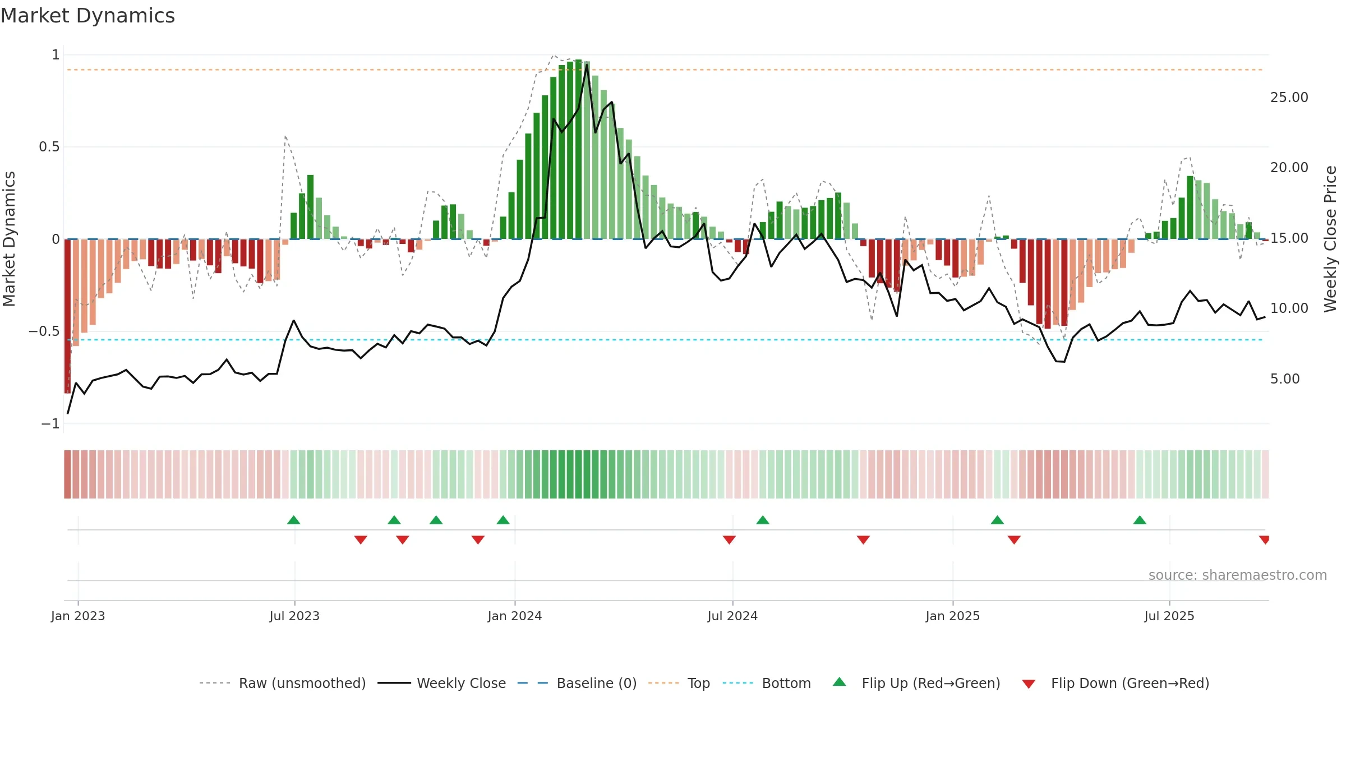Screen dimensions: 1346x757
Task: Toggle the Baseline (0) legend entry
Action: [x=577, y=683]
